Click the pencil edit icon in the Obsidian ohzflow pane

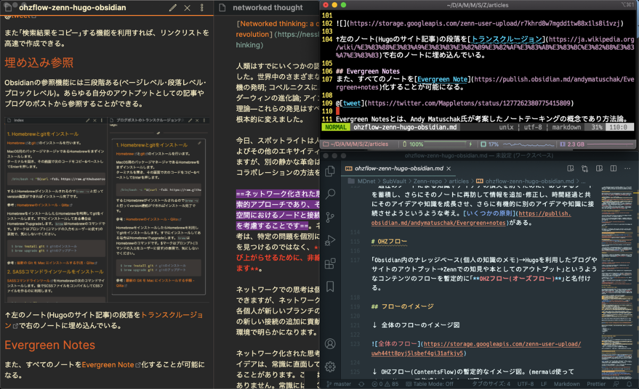tap(173, 8)
